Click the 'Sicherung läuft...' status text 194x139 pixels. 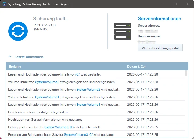tap(51, 19)
